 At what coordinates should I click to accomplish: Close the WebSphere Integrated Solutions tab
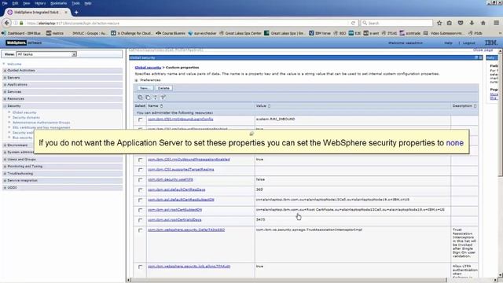click(x=66, y=13)
